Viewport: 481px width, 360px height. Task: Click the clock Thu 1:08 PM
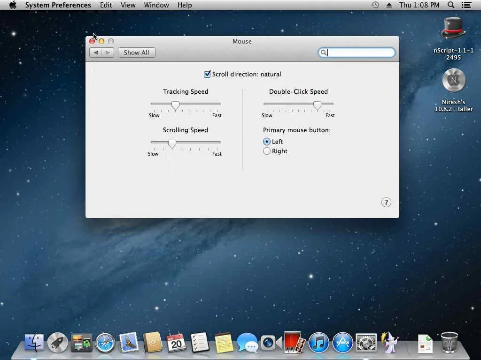click(x=419, y=5)
